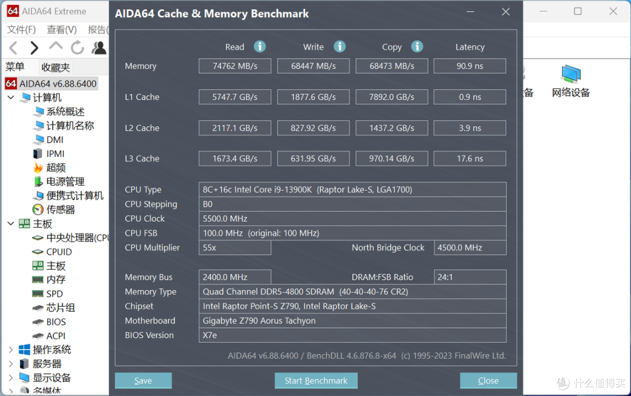Image resolution: width=631 pixels, height=396 pixels.
Task: Click the user icon in AIDA64 toolbar
Action: [x=99, y=48]
